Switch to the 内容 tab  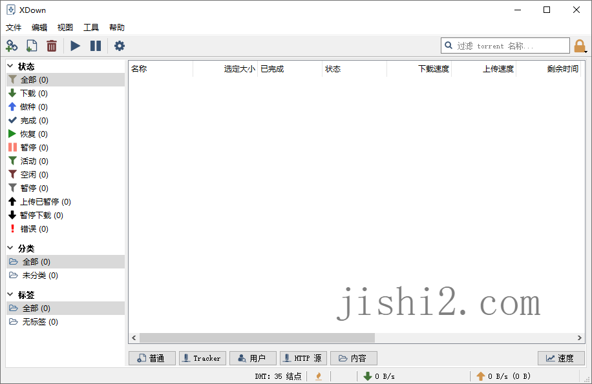click(x=354, y=358)
